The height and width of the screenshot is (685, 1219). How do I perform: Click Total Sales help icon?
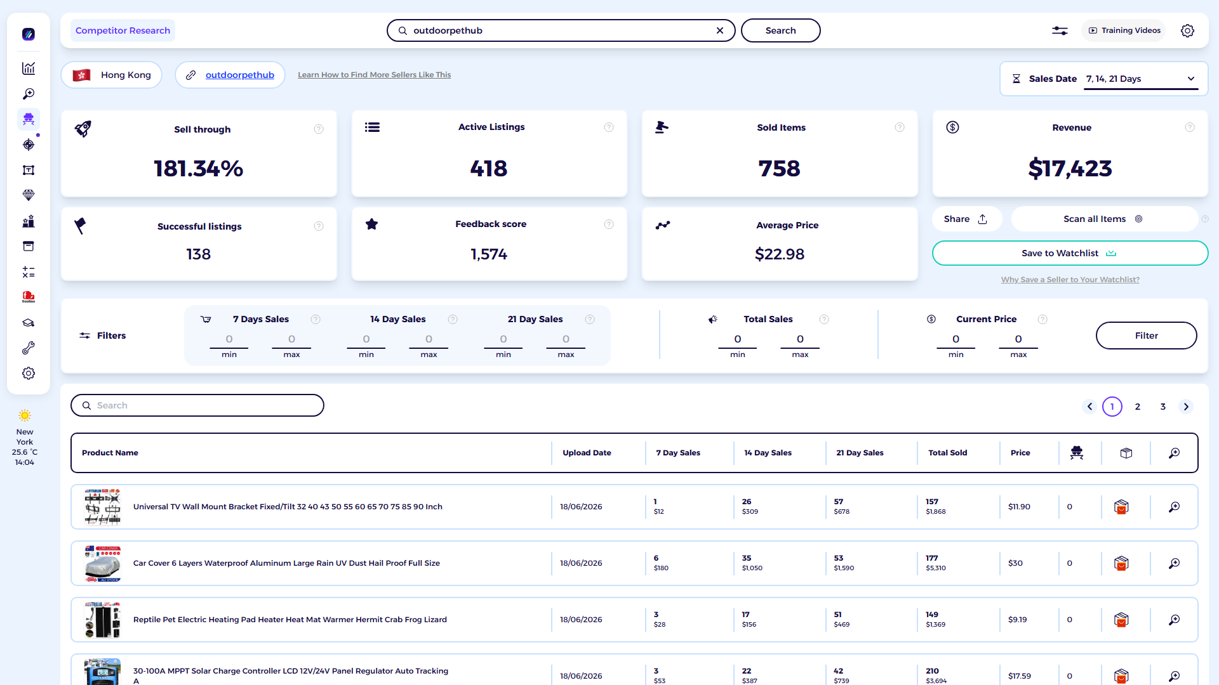coord(824,320)
